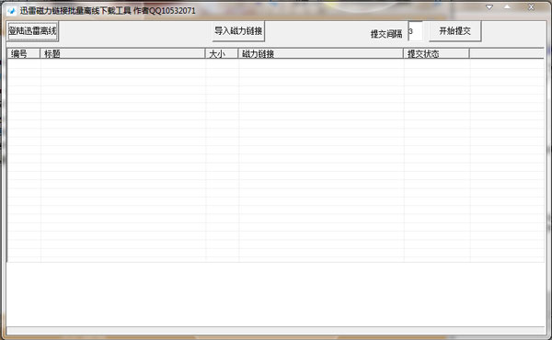Select the 标题 column header
The height and width of the screenshot is (340, 552).
pos(122,53)
